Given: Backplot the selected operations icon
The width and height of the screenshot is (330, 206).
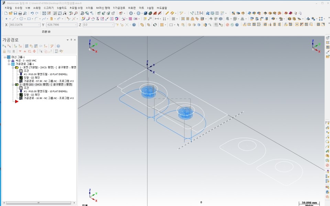Looking at the screenshot, I should point(27,46).
